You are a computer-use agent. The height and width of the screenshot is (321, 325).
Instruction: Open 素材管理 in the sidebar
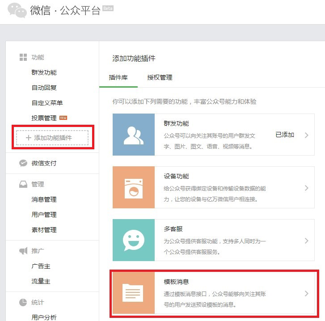44,230
